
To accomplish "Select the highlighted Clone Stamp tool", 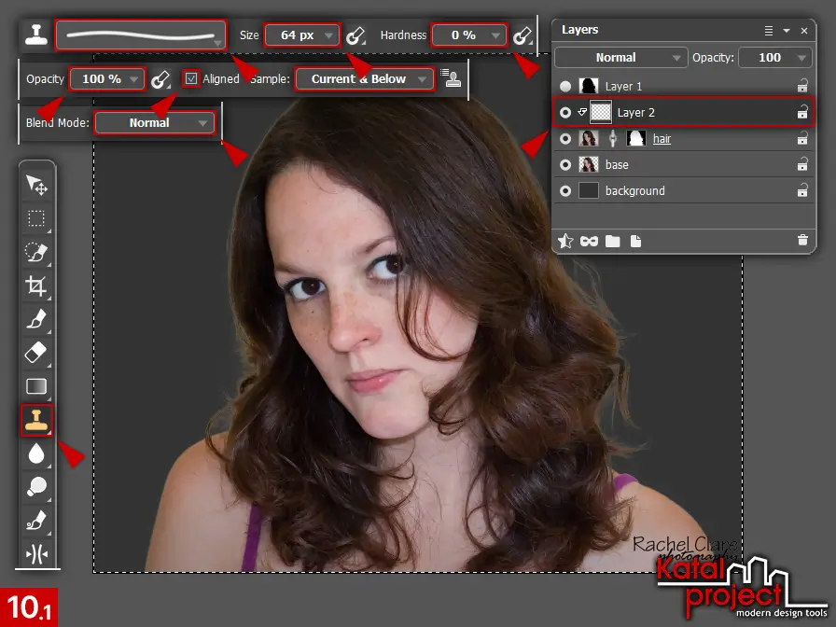I will click(x=36, y=420).
